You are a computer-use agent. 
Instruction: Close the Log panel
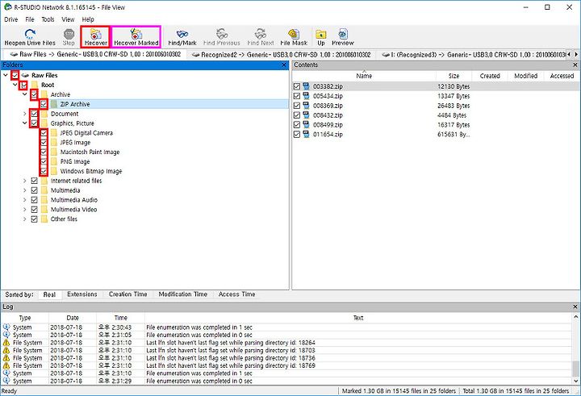pyautogui.click(x=575, y=306)
